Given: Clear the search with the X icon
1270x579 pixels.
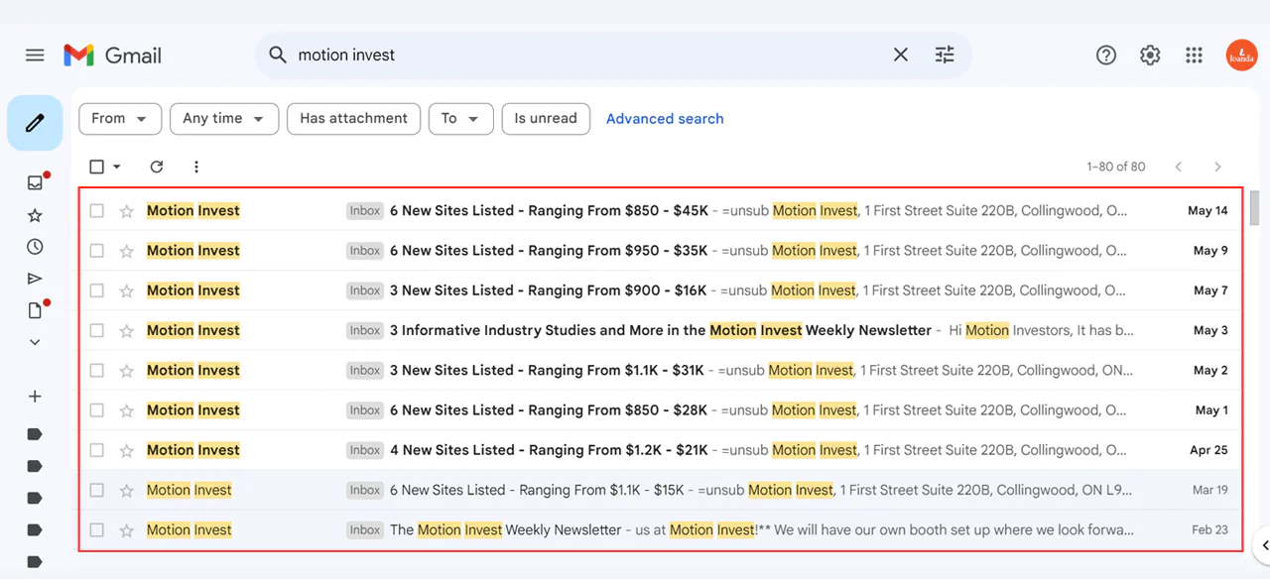Looking at the screenshot, I should (x=900, y=56).
